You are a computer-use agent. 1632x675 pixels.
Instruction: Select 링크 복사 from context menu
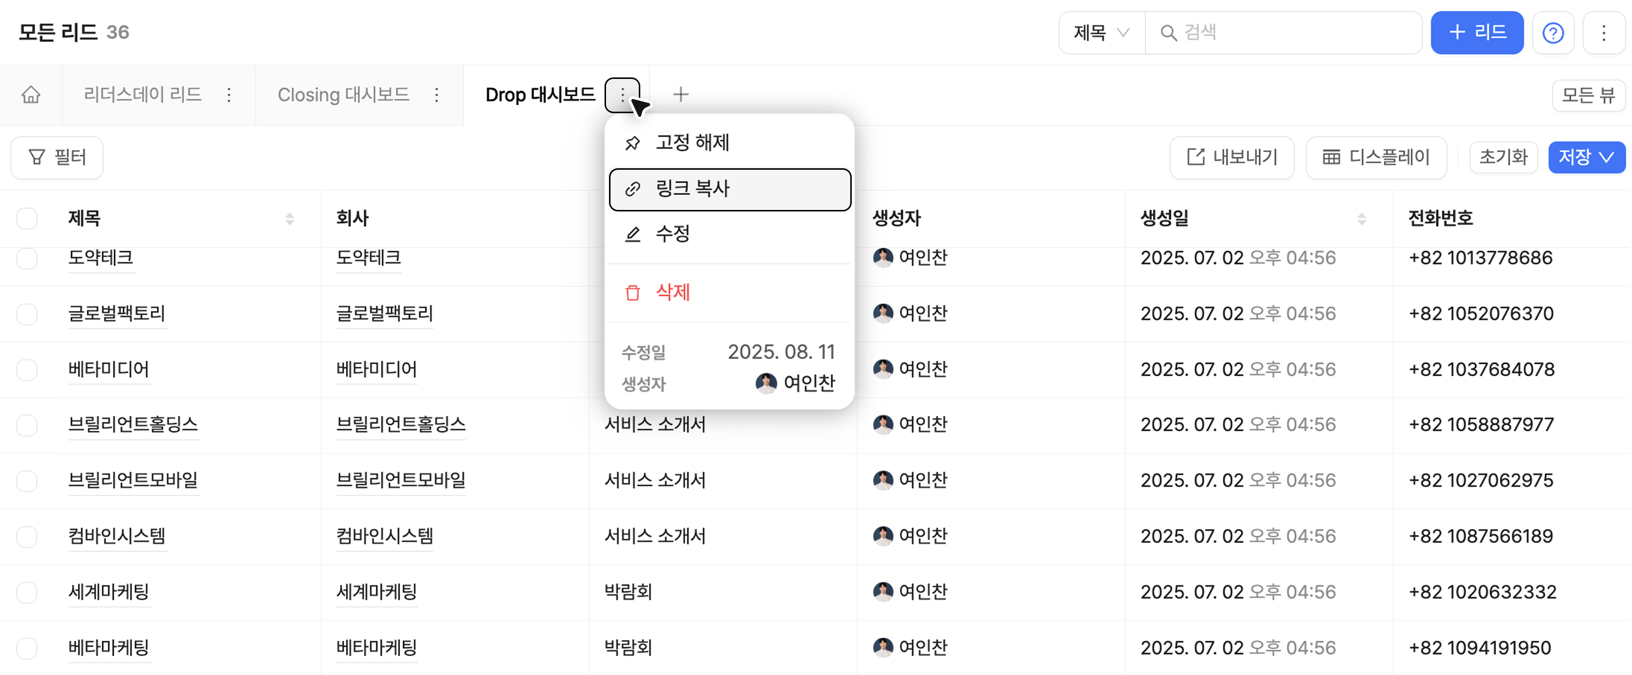click(729, 189)
